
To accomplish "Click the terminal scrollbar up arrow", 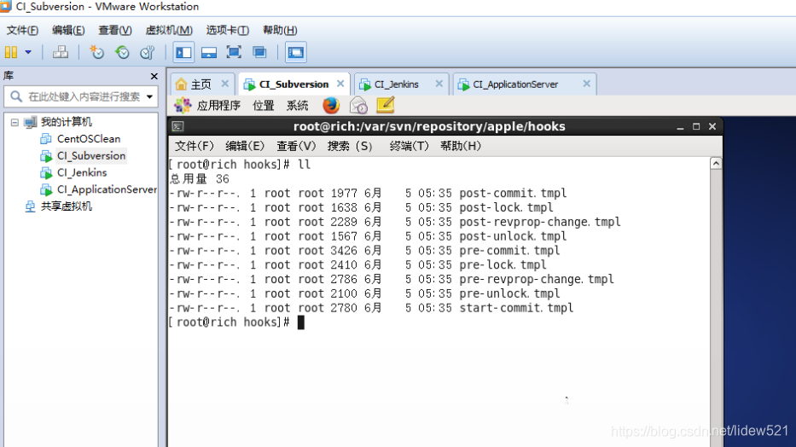I will pos(716,164).
